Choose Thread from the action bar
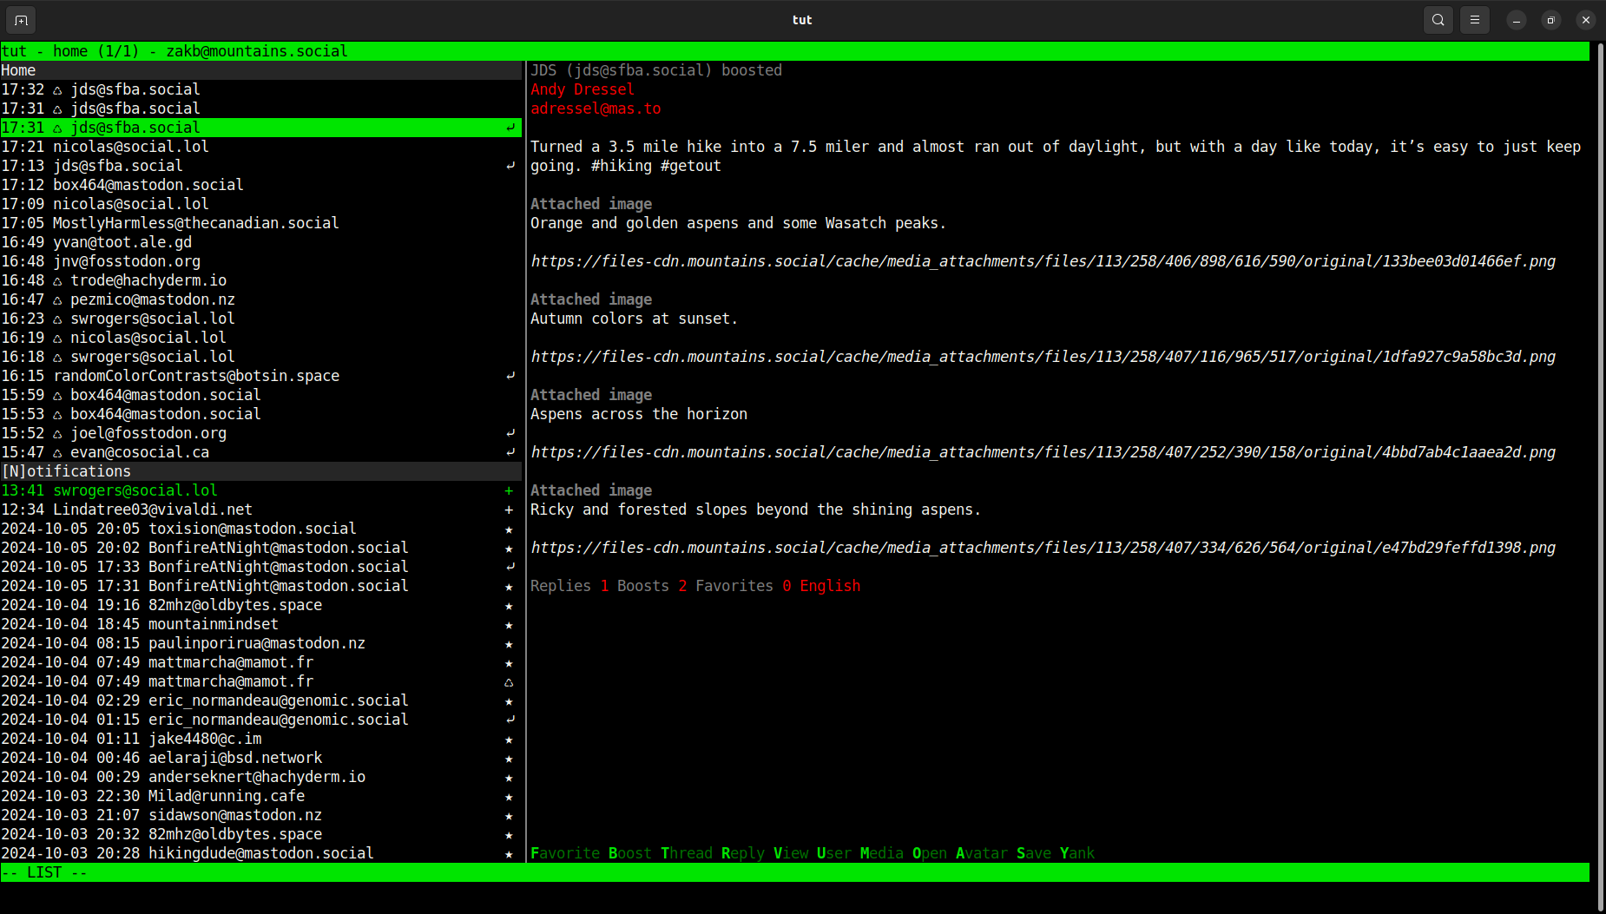This screenshot has height=914, width=1606. (686, 853)
